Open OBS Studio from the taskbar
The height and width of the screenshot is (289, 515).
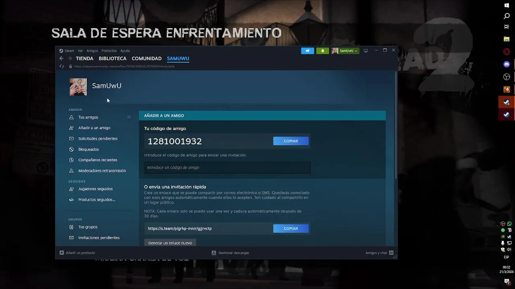[x=507, y=77]
